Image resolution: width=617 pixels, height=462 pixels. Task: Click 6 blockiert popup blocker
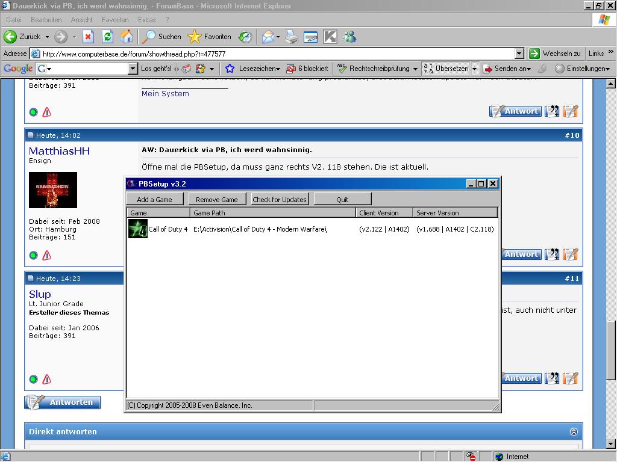307,69
